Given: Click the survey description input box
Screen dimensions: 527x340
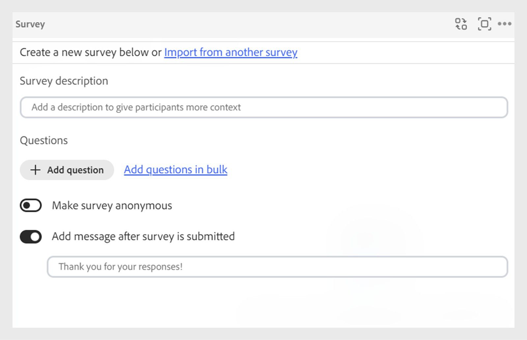Looking at the screenshot, I should coord(263,107).
